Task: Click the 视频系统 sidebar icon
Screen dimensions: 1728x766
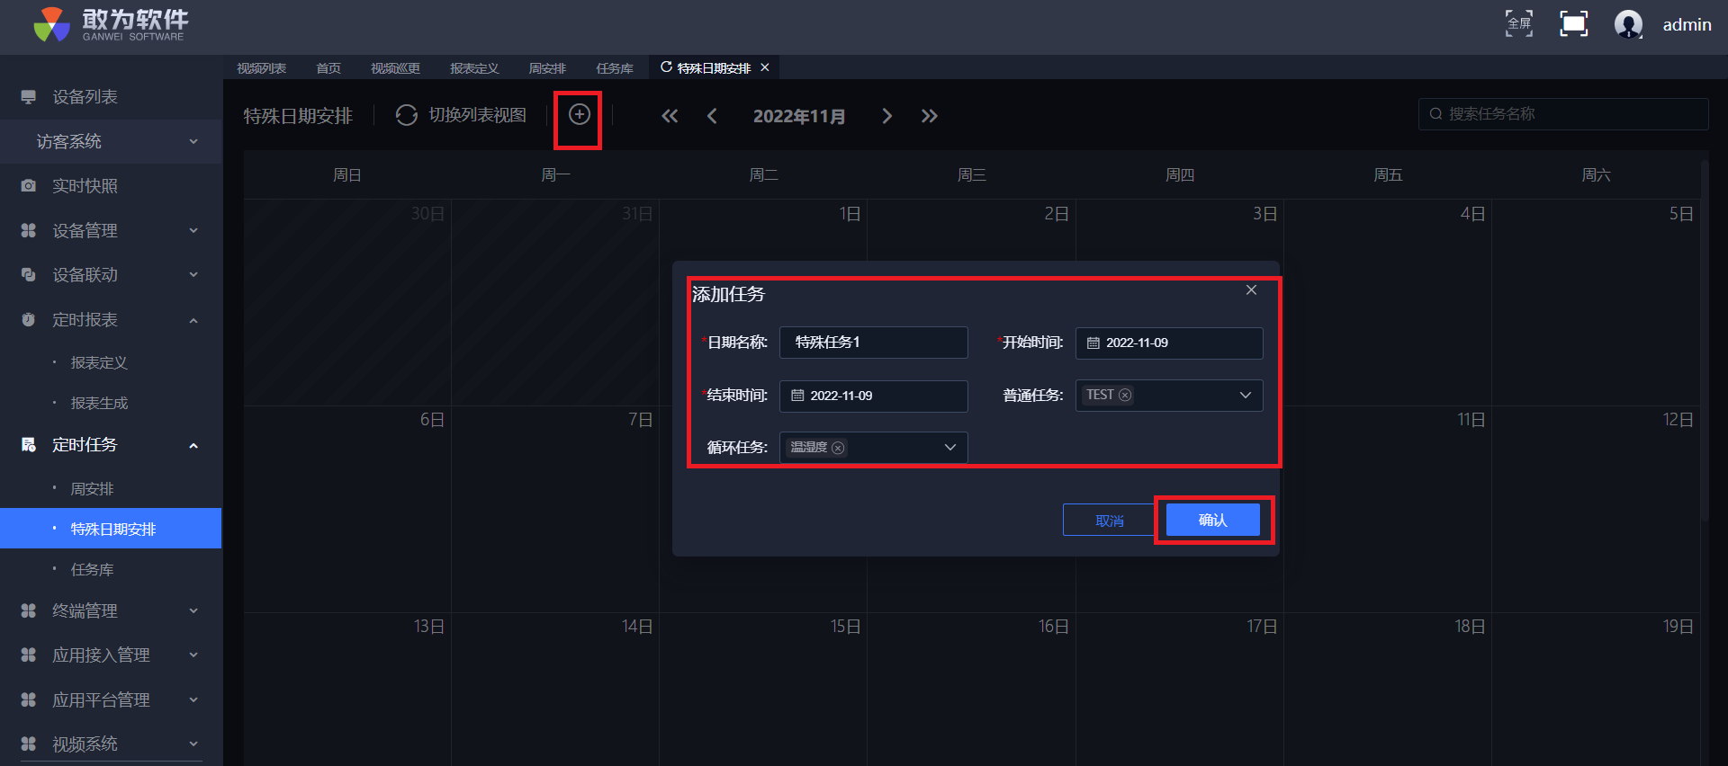Action: 29,744
